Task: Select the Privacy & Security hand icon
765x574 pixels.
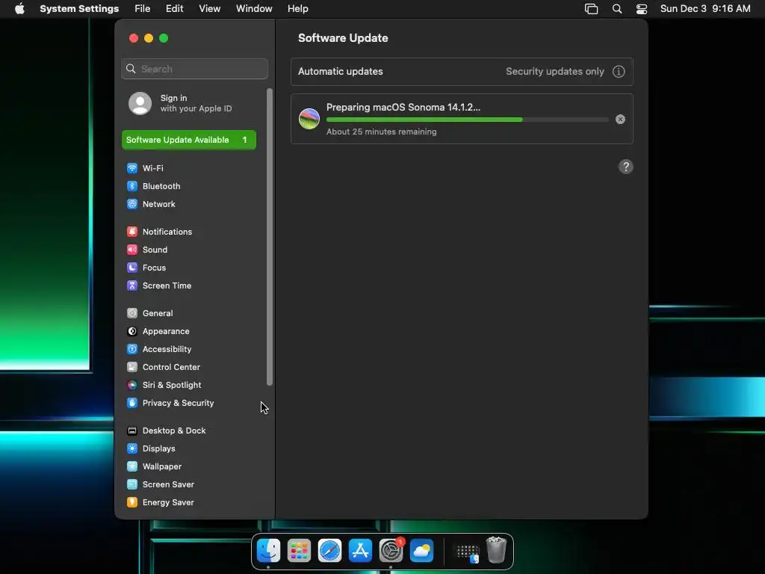Action: [x=132, y=403]
